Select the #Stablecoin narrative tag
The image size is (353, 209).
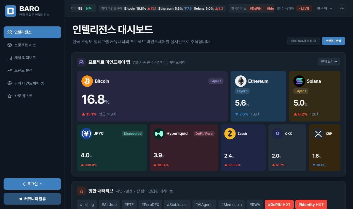pos(177,205)
